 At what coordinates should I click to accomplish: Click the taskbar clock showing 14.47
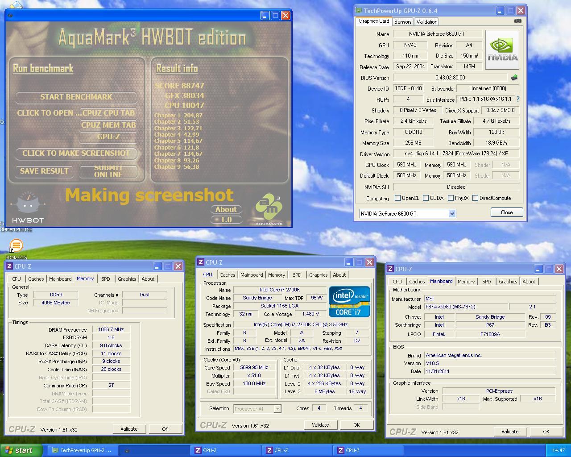coord(559,450)
